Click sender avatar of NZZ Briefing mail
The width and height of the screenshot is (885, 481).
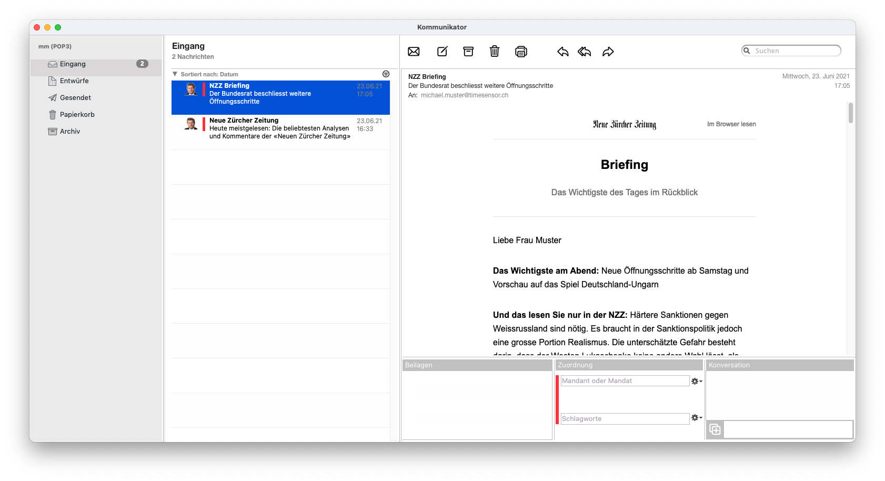click(191, 89)
